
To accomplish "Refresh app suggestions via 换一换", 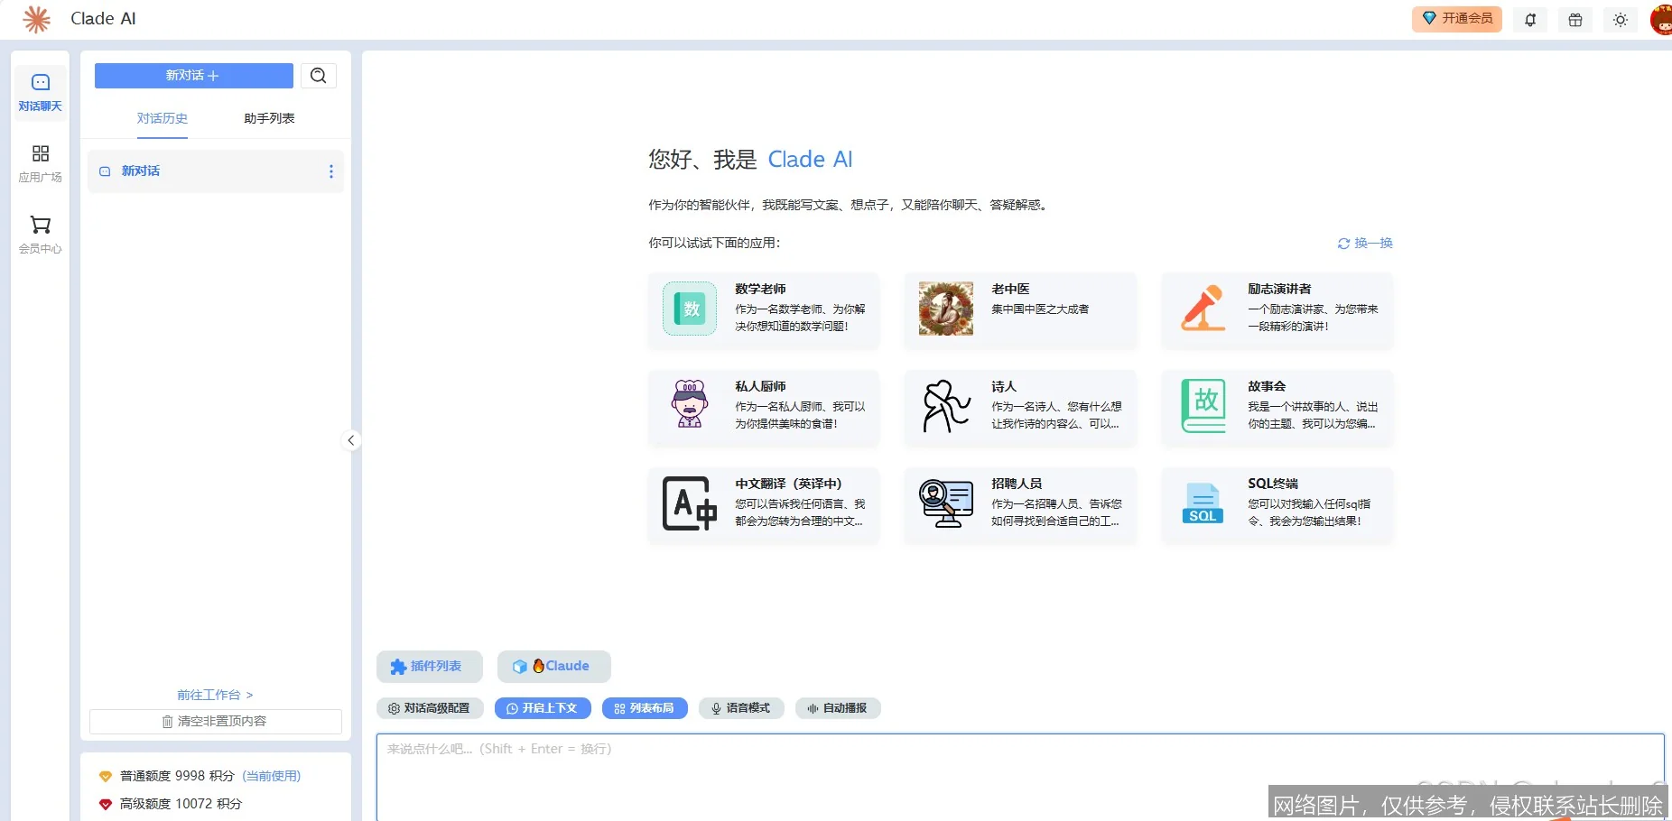I will coord(1365,243).
